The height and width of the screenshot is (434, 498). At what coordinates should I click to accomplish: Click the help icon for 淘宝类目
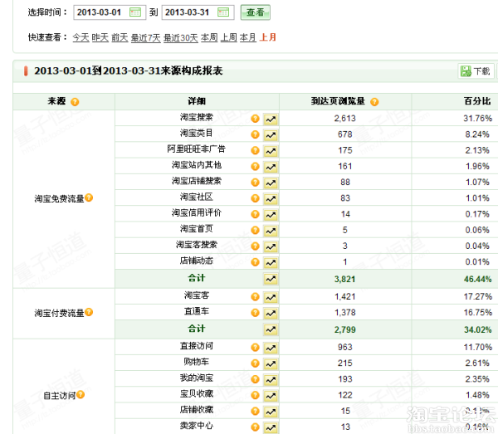pos(255,134)
